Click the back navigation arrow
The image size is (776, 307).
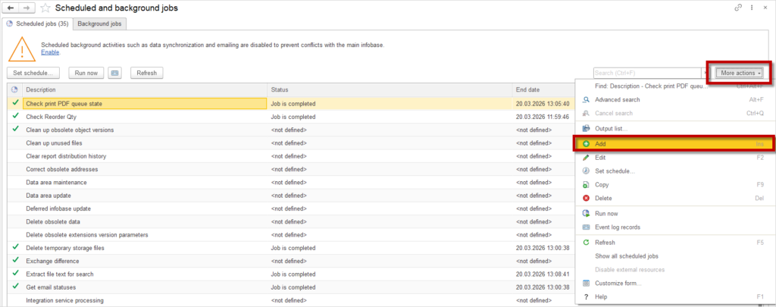(x=11, y=8)
